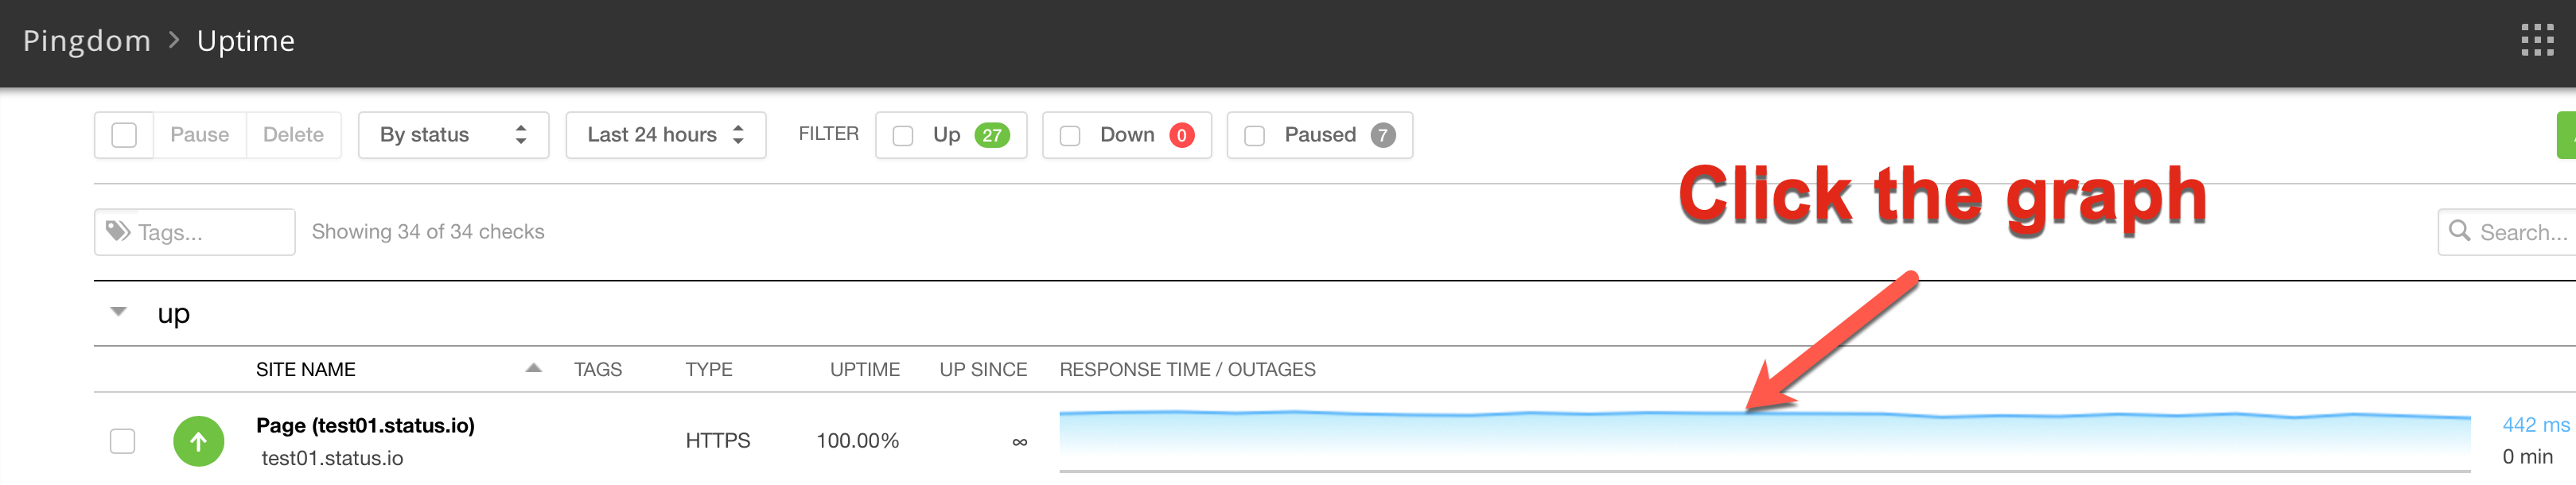Open Pingdom breadcrumb link

click(86, 41)
